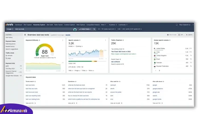
Task: Open Content Explorer in navigation
Action: (x=70, y=25)
